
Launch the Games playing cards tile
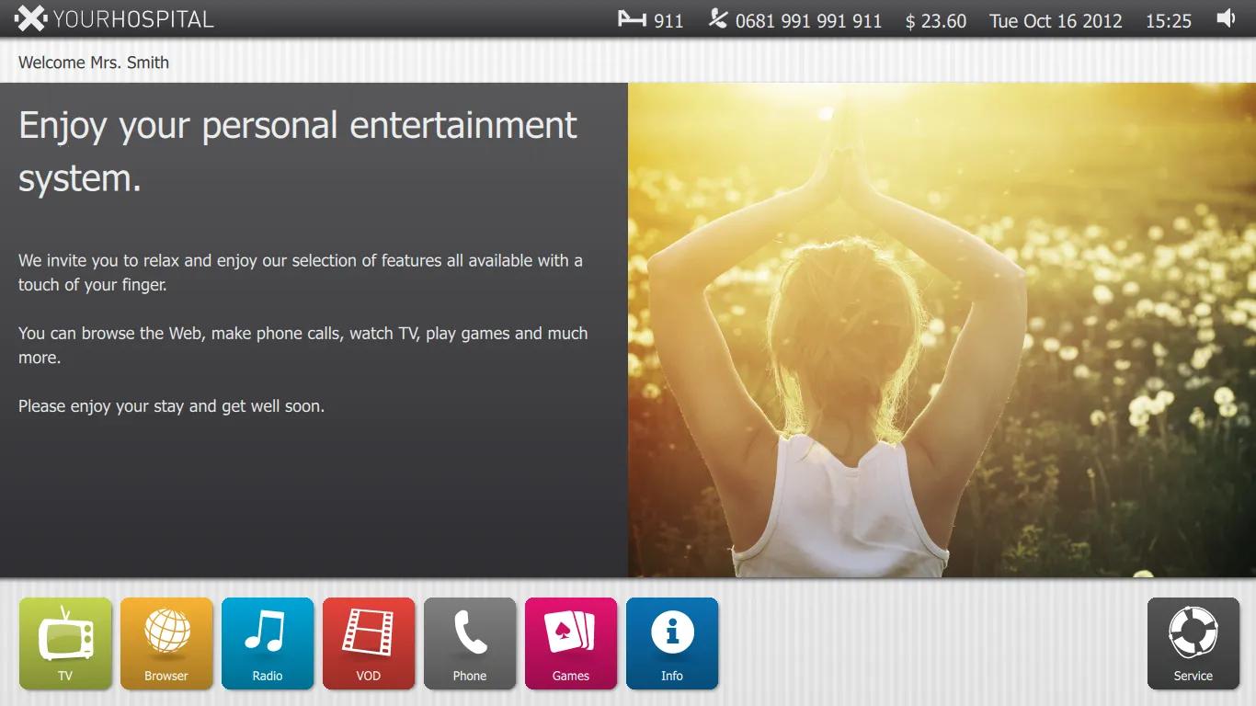pyautogui.click(x=571, y=643)
